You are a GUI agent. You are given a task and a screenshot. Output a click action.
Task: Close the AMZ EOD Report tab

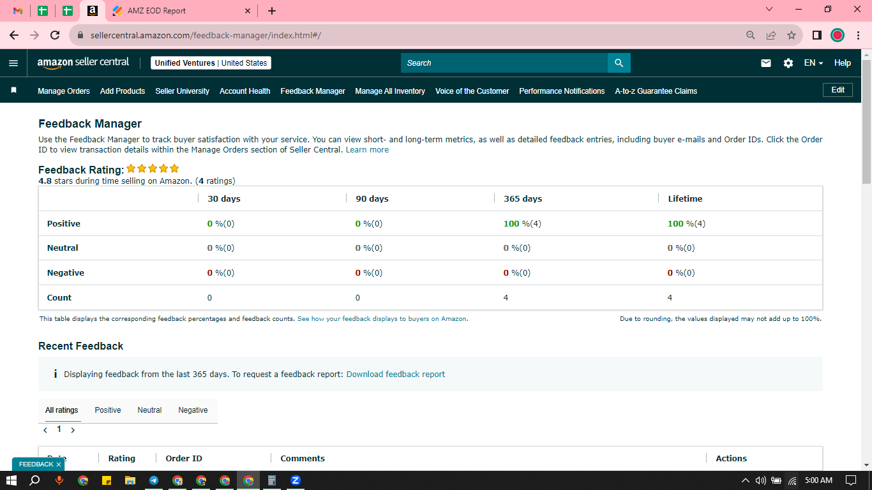click(x=248, y=11)
